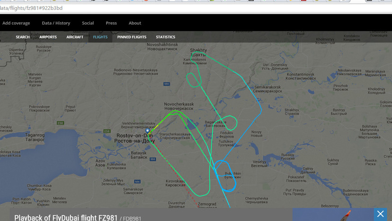Viewport: 392px width, 221px height.
Task: Click the E58 road shield north of Taganrog
Action: pos(61,123)
